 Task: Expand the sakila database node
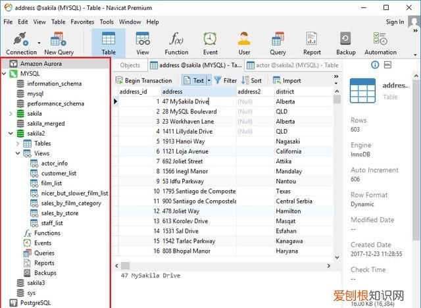tap(11, 113)
